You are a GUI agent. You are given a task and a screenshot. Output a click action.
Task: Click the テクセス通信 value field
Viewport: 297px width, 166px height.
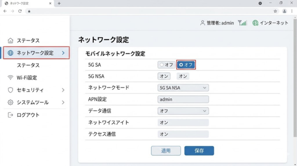coord(183,134)
